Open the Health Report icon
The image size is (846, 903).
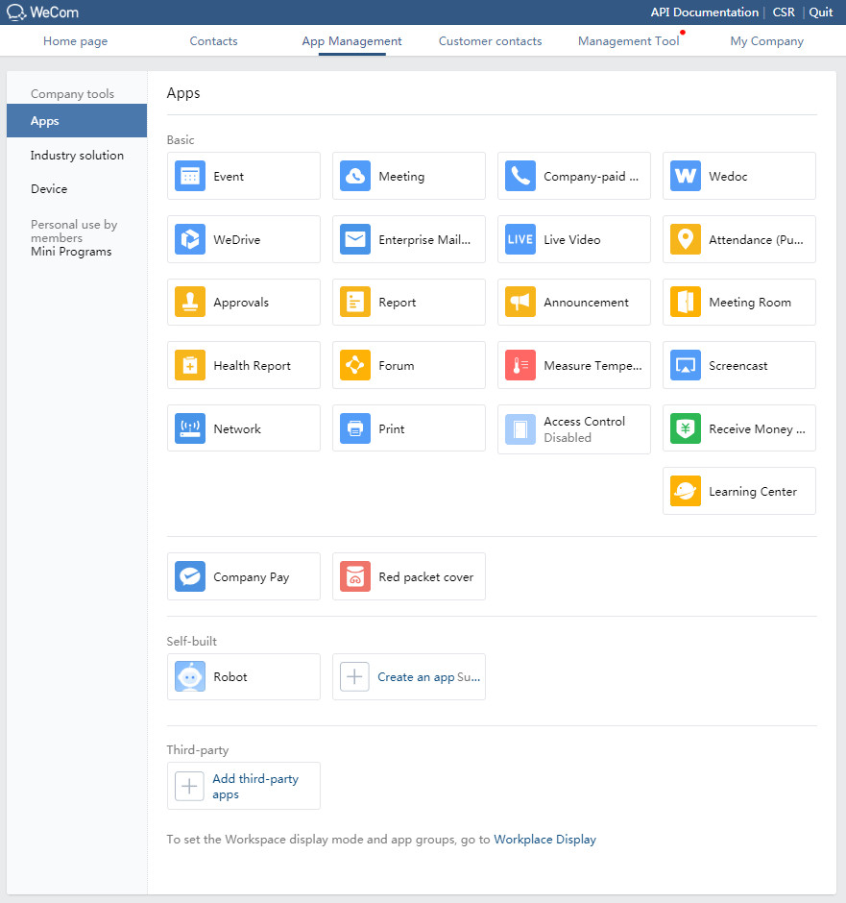point(190,365)
